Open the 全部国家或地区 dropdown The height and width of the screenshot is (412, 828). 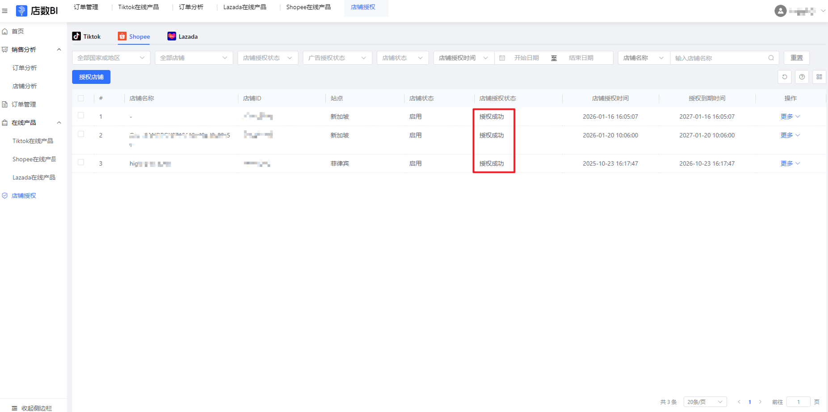111,58
